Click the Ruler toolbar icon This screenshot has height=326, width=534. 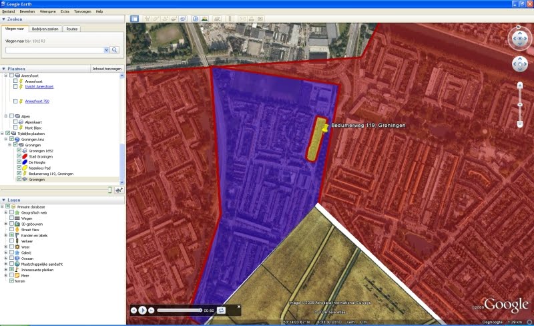pos(230,19)
